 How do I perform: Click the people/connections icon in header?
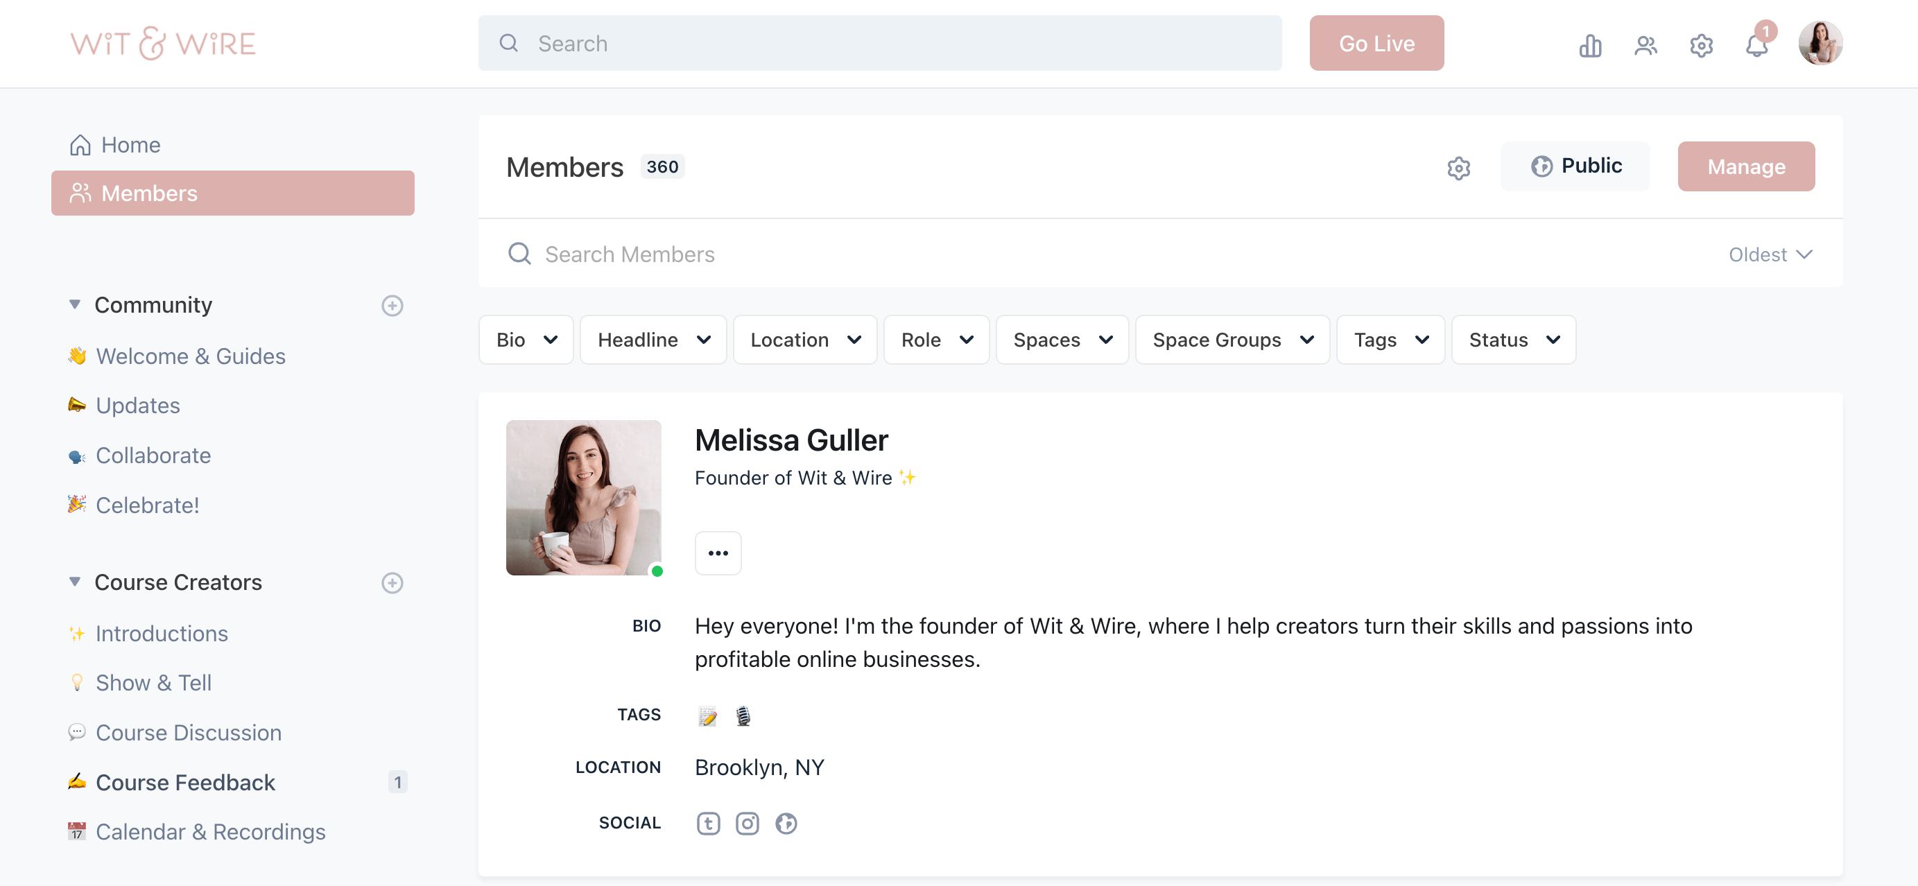coord(1646,43)
